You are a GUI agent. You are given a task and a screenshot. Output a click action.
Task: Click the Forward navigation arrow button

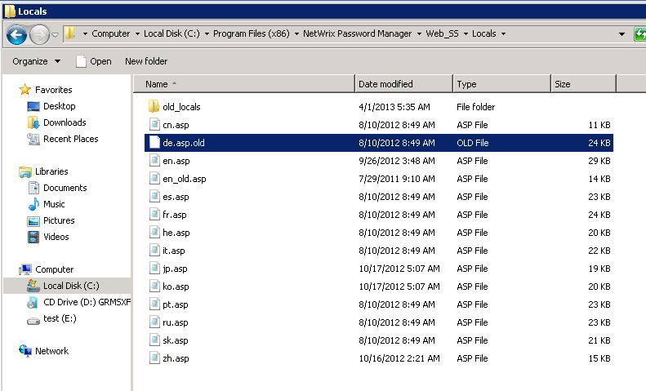click(x=38, y=34)
